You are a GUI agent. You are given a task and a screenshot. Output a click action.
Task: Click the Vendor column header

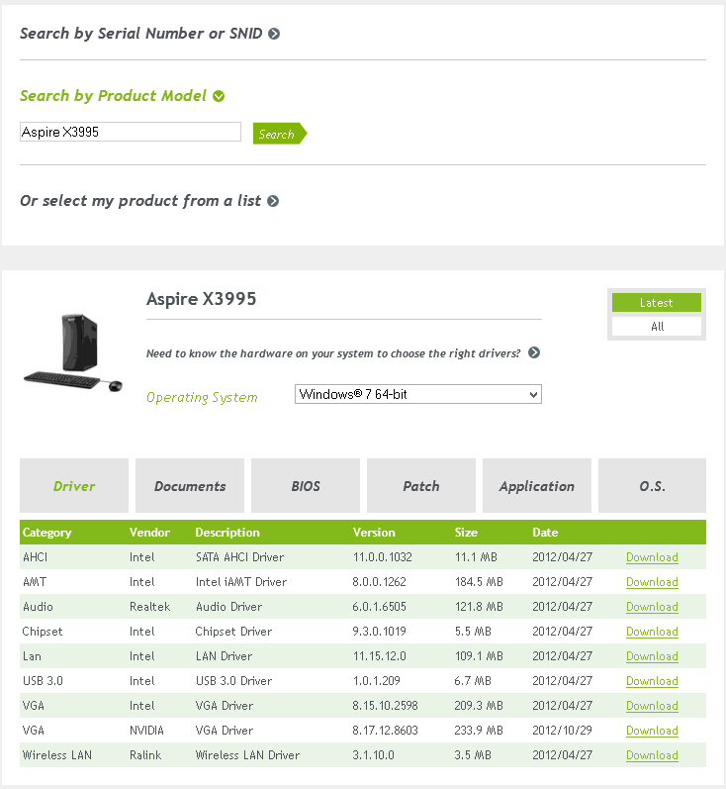(x=149, y=533)
